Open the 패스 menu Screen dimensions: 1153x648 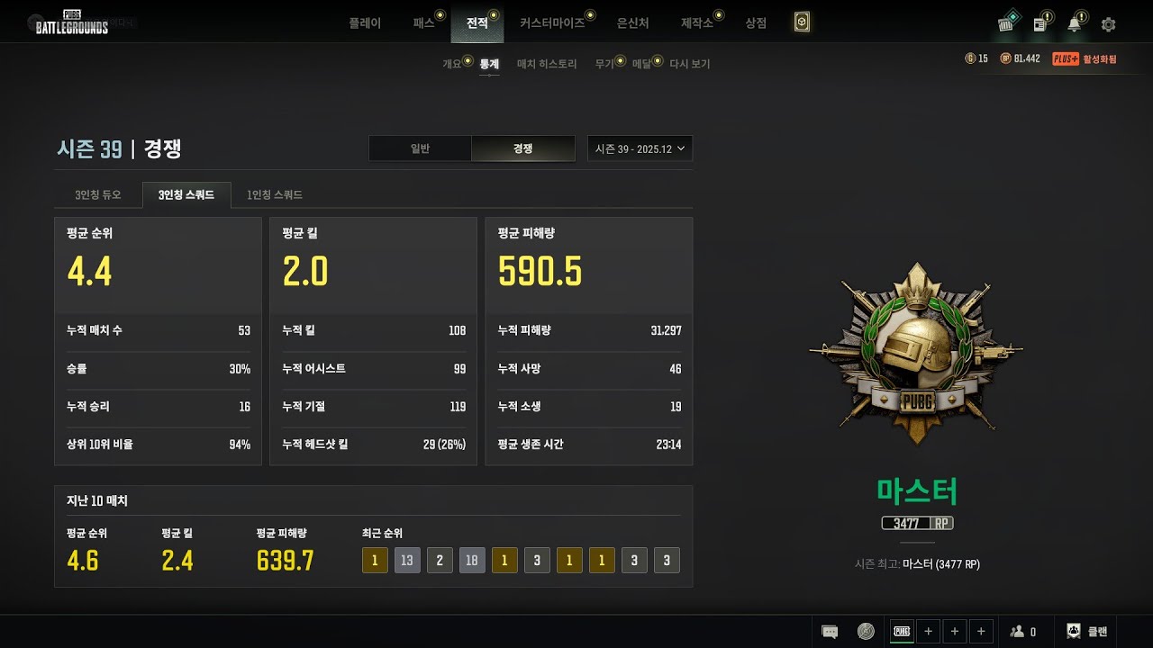423,23
